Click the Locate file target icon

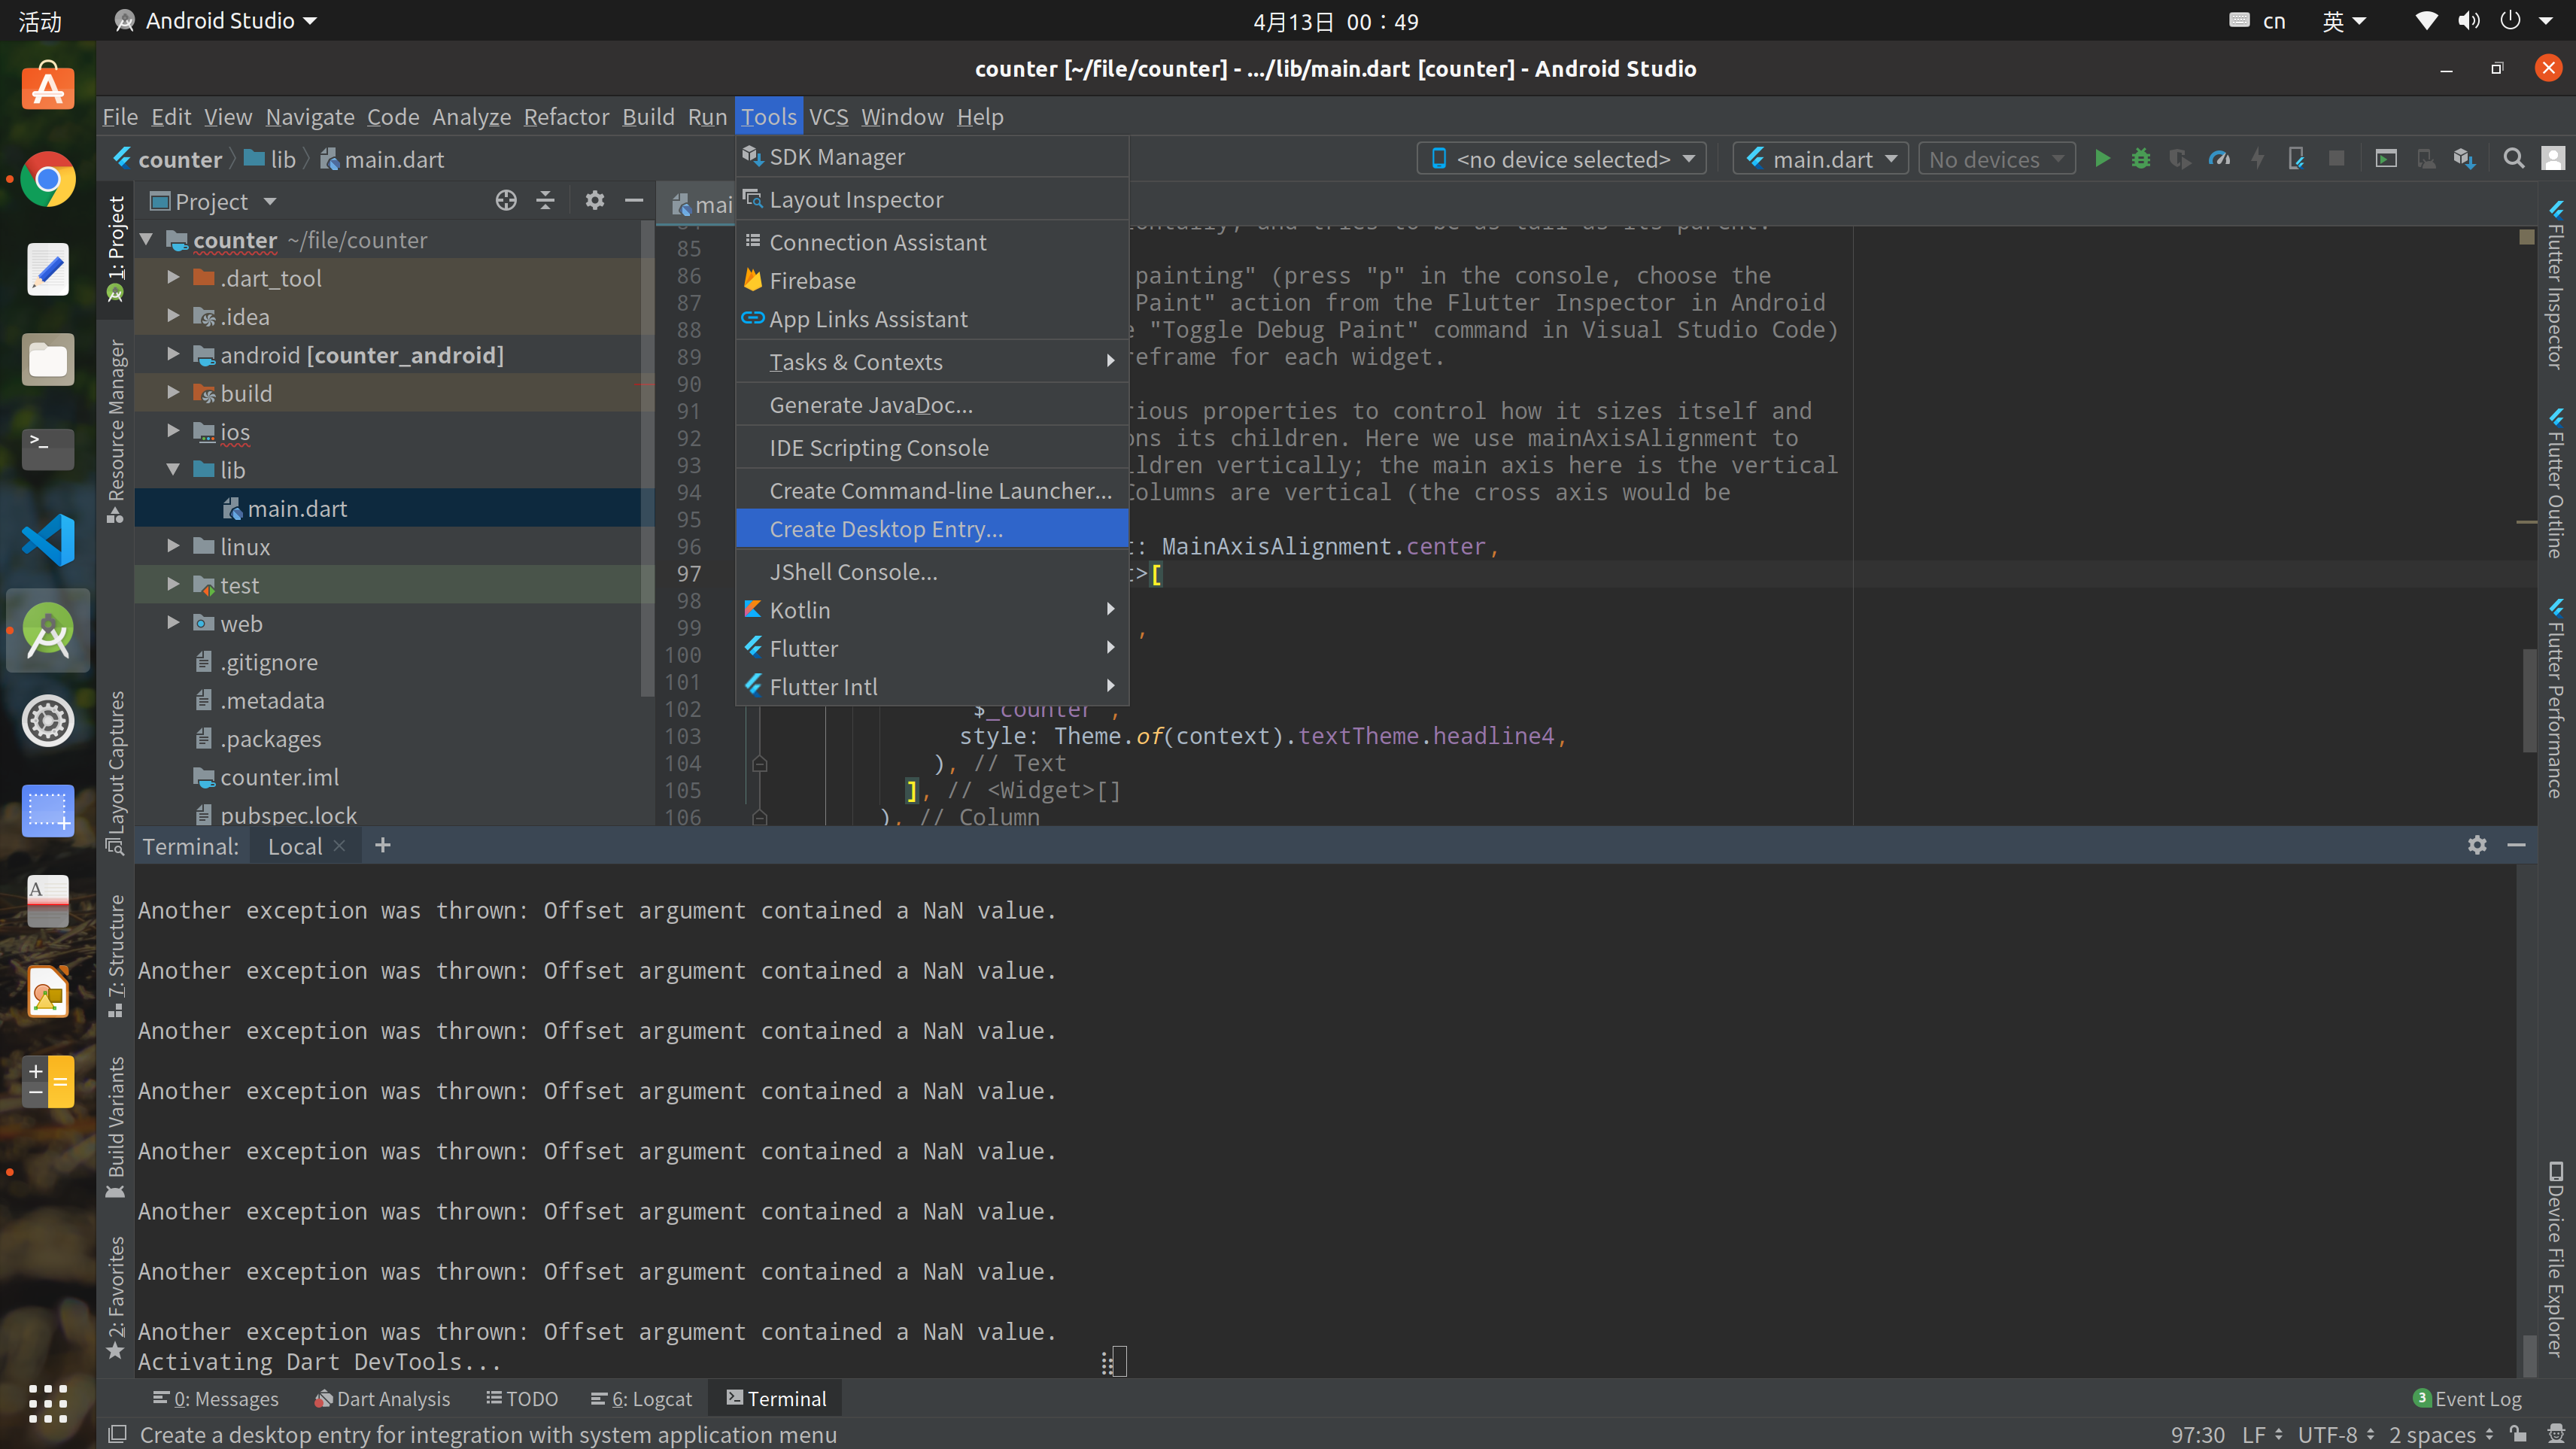coord(506,201)
